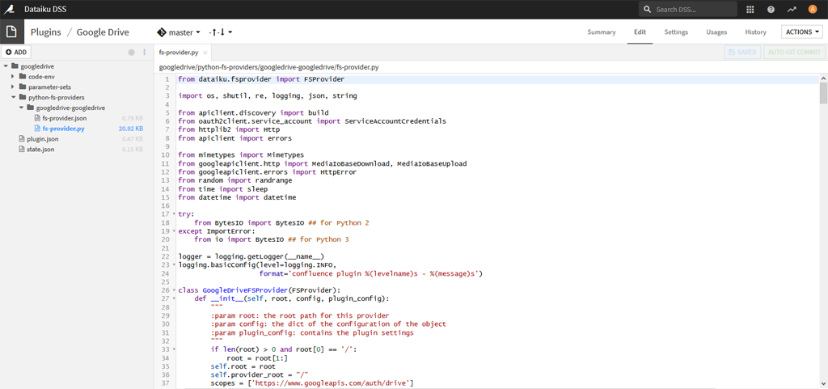This screenshot has width=828, height=389.
Task: Fold the except block at line 19
Action: (x=174, y=231)
